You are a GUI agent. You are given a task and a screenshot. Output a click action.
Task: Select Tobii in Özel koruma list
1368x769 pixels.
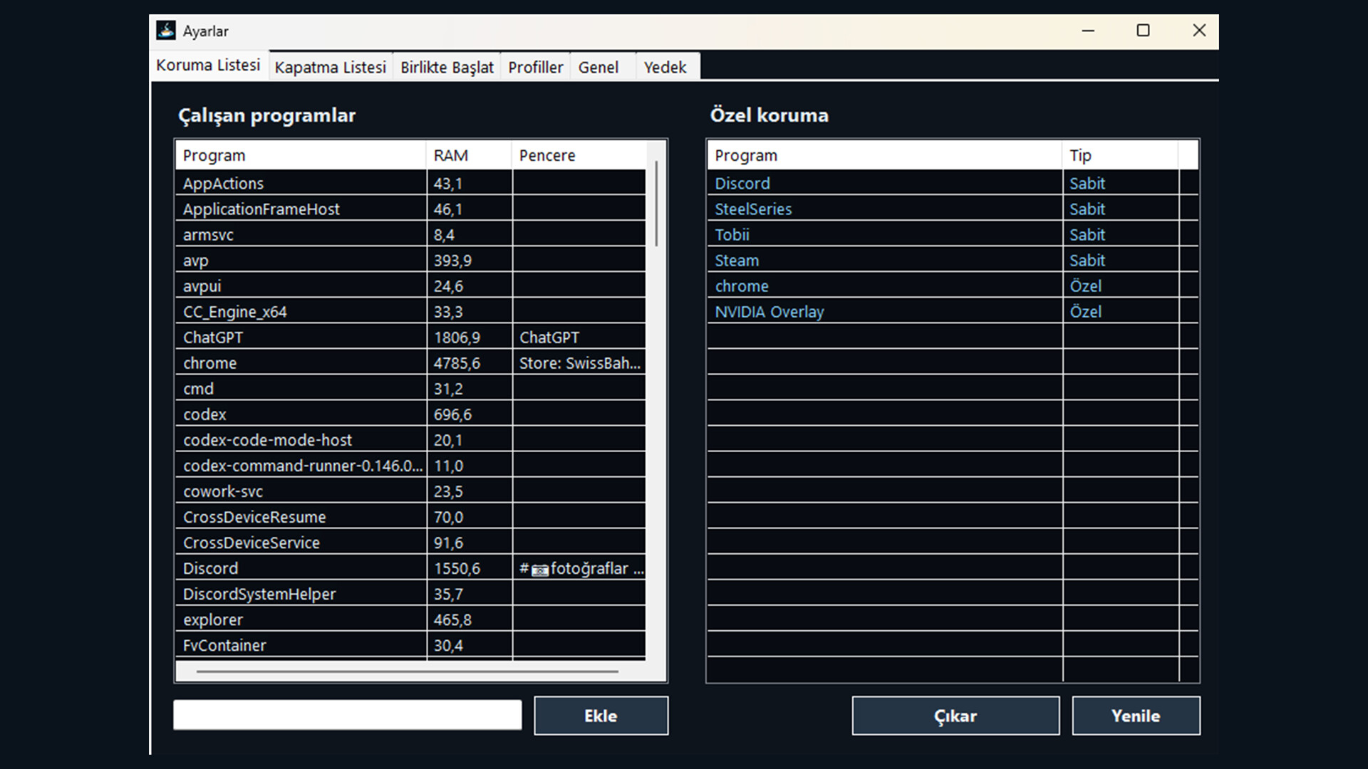pos(953,234)
